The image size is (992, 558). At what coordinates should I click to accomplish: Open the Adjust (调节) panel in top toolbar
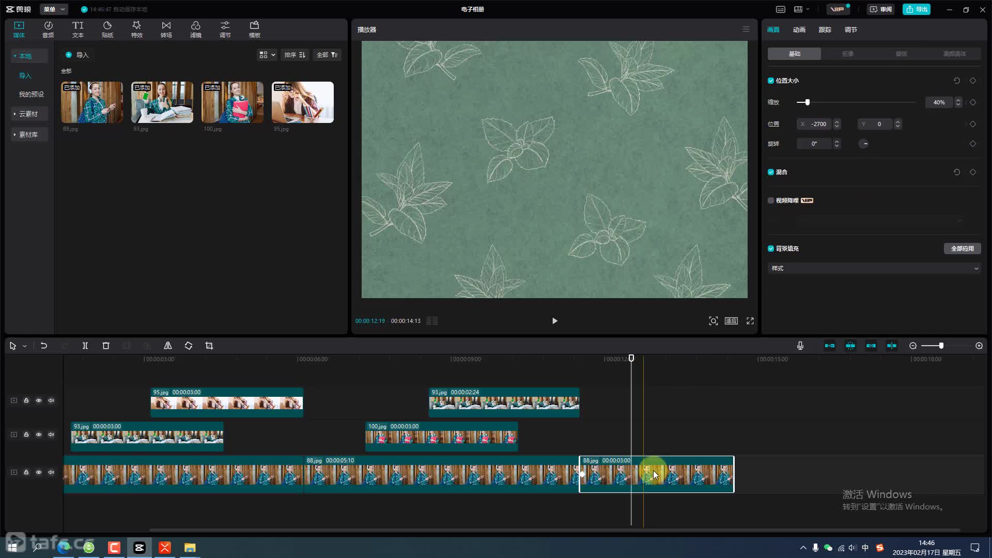(225, 29)
